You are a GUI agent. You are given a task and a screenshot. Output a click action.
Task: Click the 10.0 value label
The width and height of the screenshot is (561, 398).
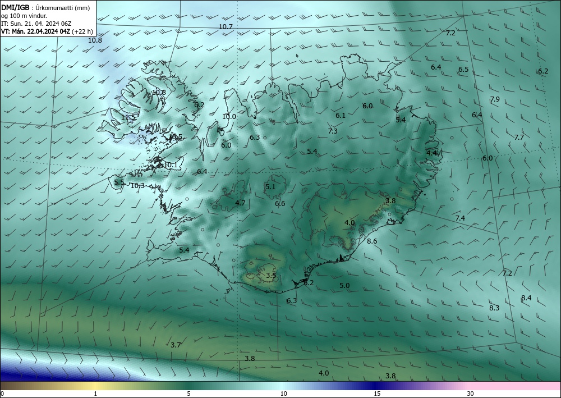click(229, 117)
